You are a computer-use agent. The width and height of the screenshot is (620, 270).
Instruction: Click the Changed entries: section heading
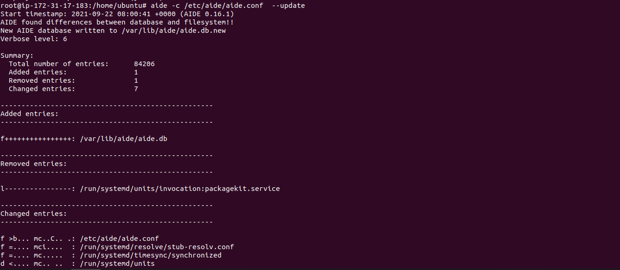point(34,214)
